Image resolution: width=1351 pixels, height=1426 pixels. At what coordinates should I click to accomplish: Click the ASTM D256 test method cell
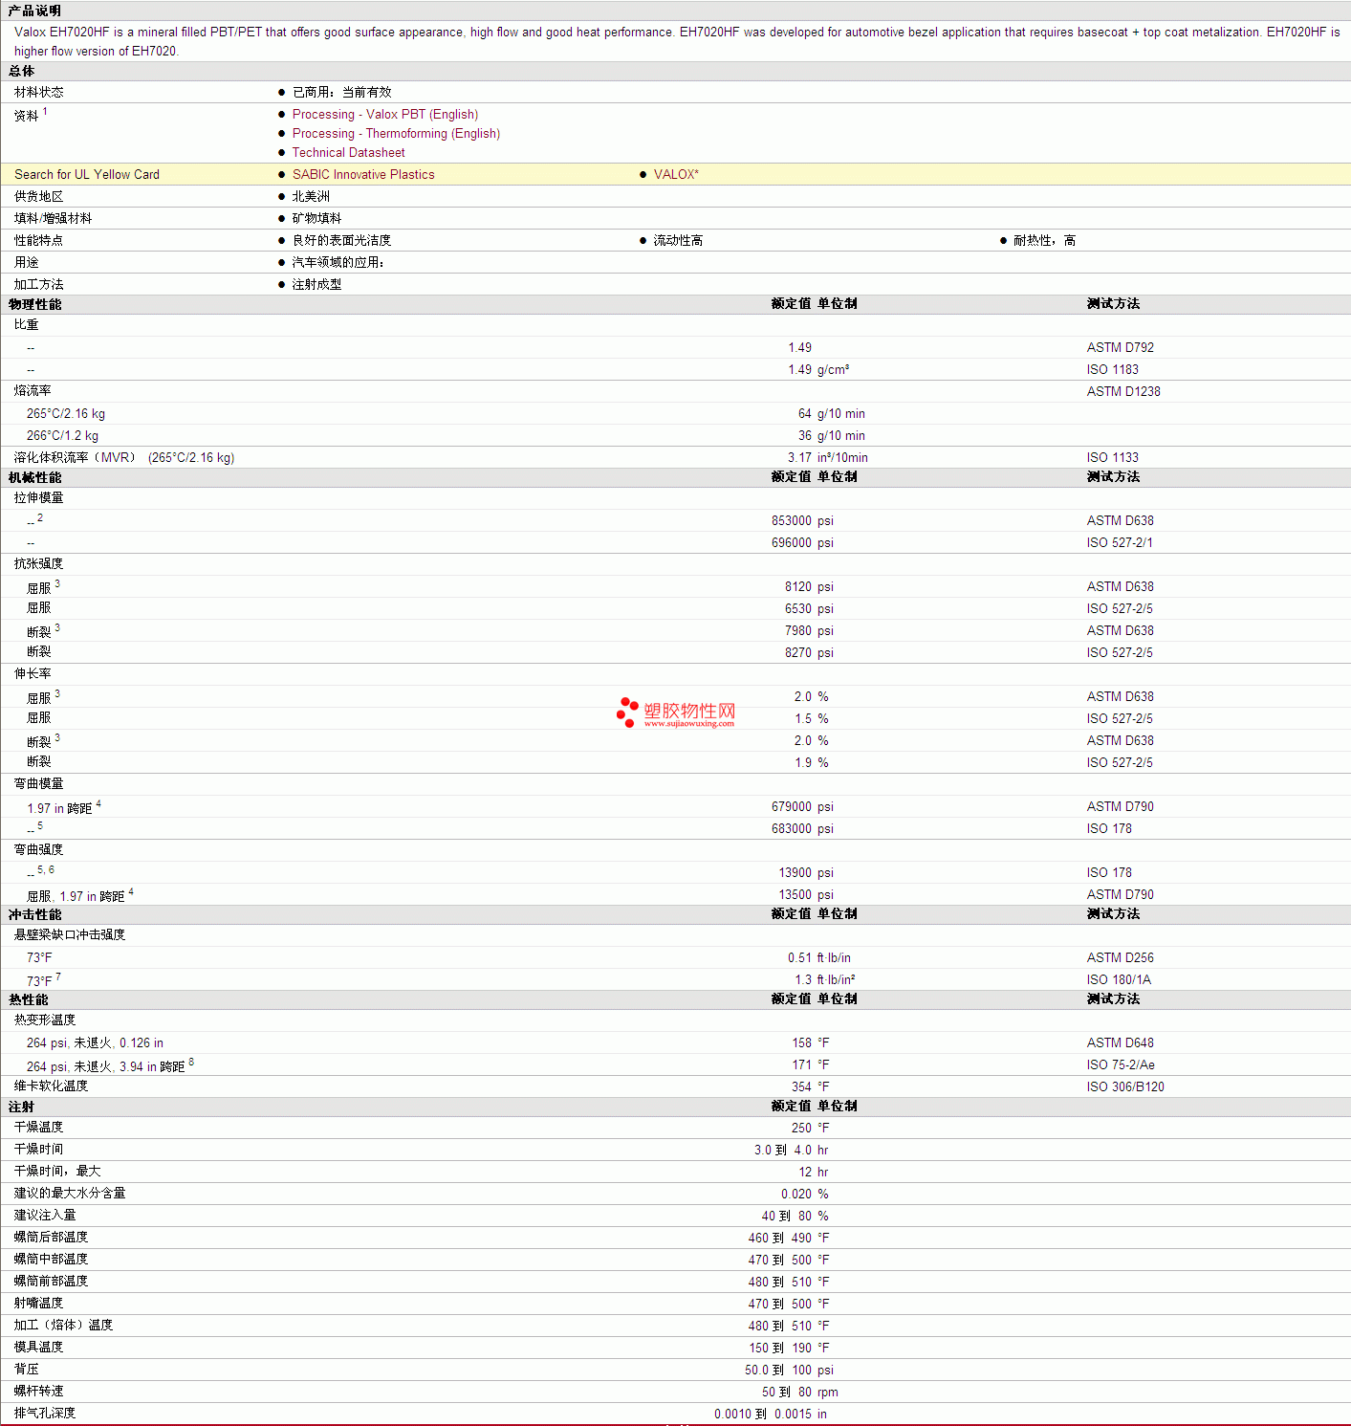click(1121, 957)
